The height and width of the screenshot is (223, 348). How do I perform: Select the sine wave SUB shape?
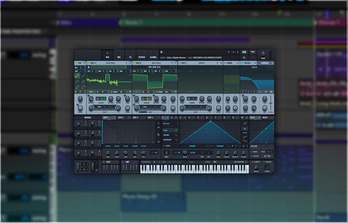click(77, 76)
